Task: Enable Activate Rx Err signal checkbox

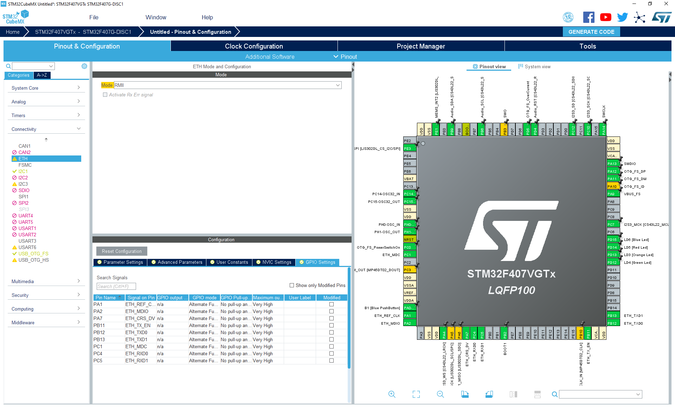Action: tap(105, 95)
